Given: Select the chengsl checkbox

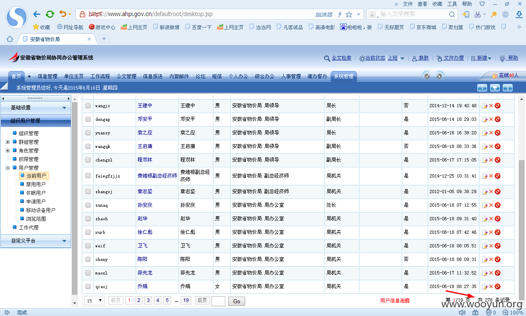Looking at the screenshot, I should click(x=88, y=160).
